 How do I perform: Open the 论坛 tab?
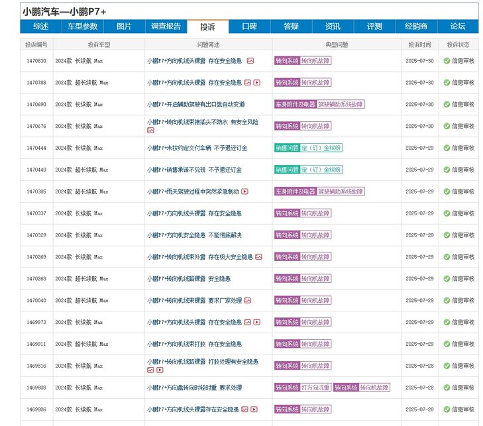[458, 27]
